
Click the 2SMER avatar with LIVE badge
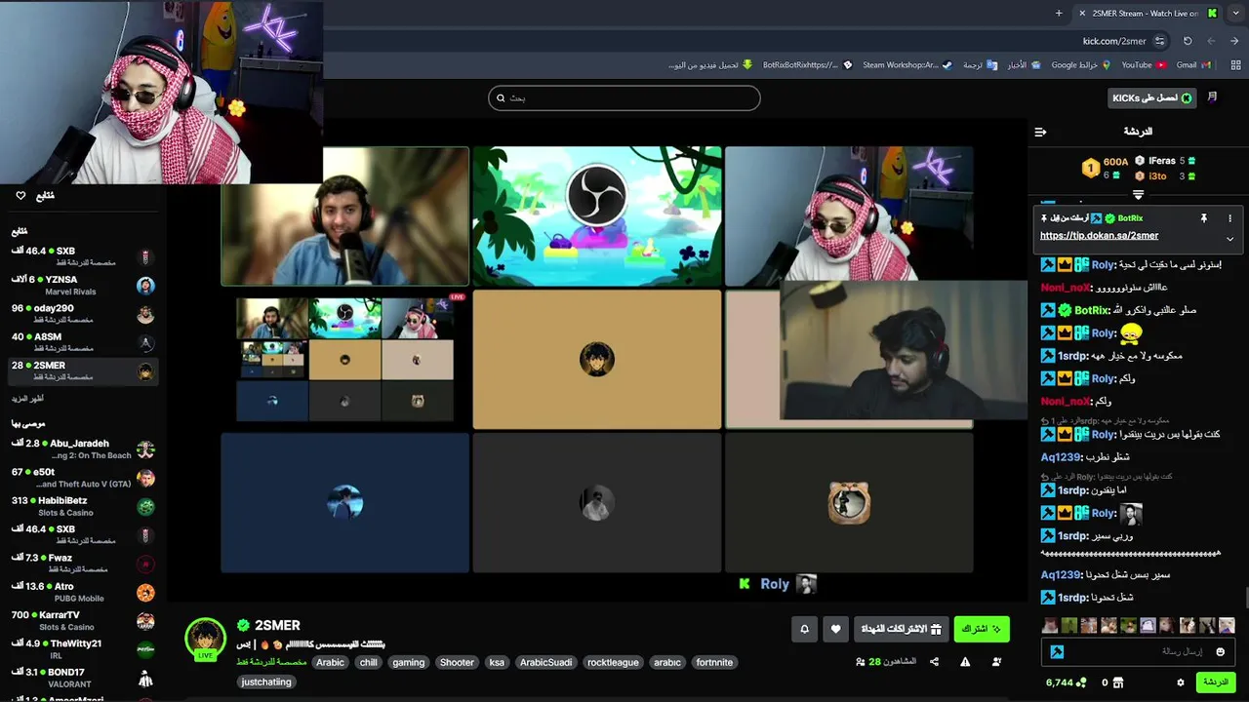point(205,639)
